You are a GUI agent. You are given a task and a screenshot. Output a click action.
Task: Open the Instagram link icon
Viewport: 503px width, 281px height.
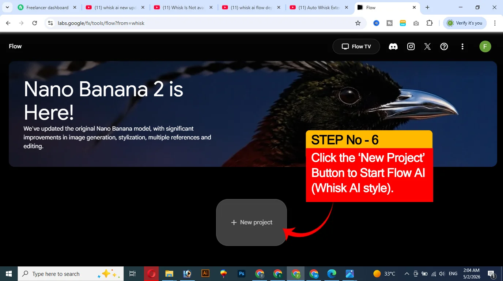point(411,46)
